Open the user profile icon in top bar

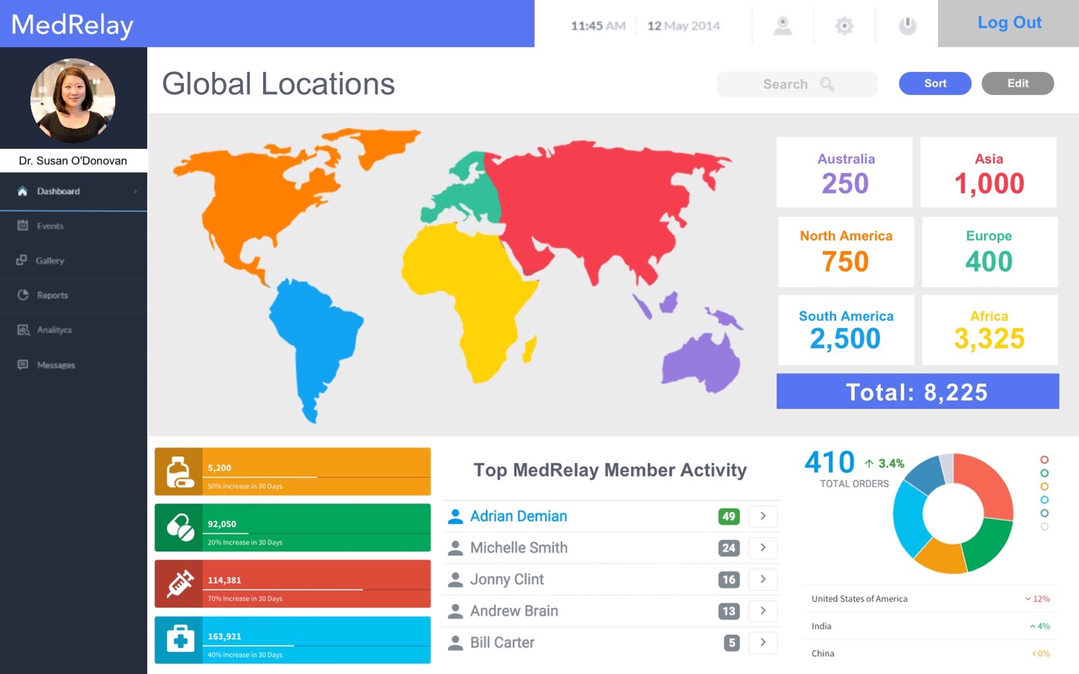tap(782, 26)
